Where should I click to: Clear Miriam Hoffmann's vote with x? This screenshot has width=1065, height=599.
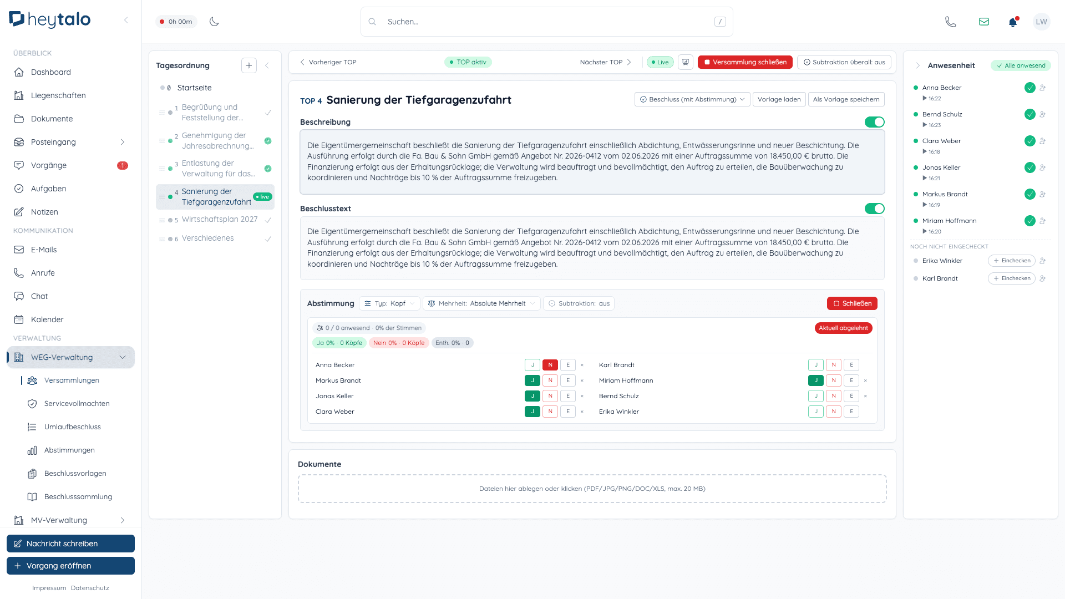865,380
